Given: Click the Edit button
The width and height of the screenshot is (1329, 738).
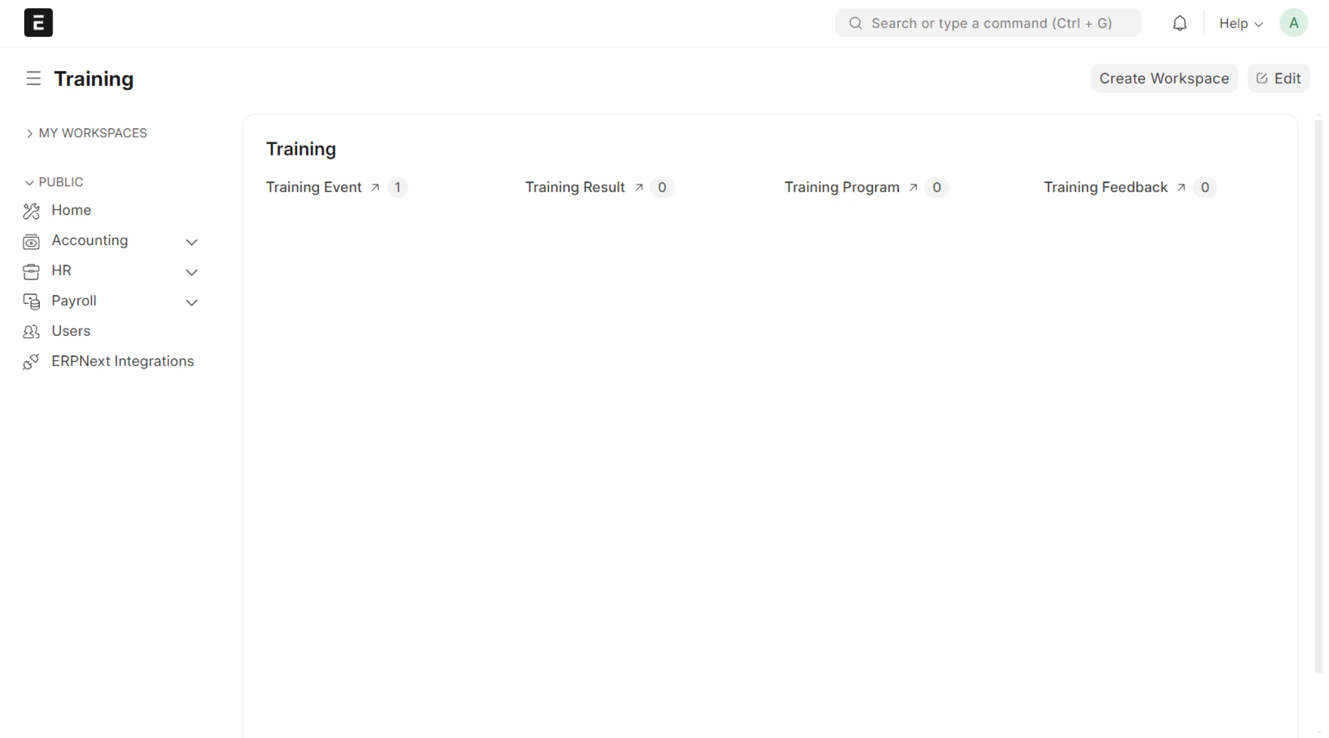Looking at the screenshot, I should pyautogui.click(x=1278, y=78).
